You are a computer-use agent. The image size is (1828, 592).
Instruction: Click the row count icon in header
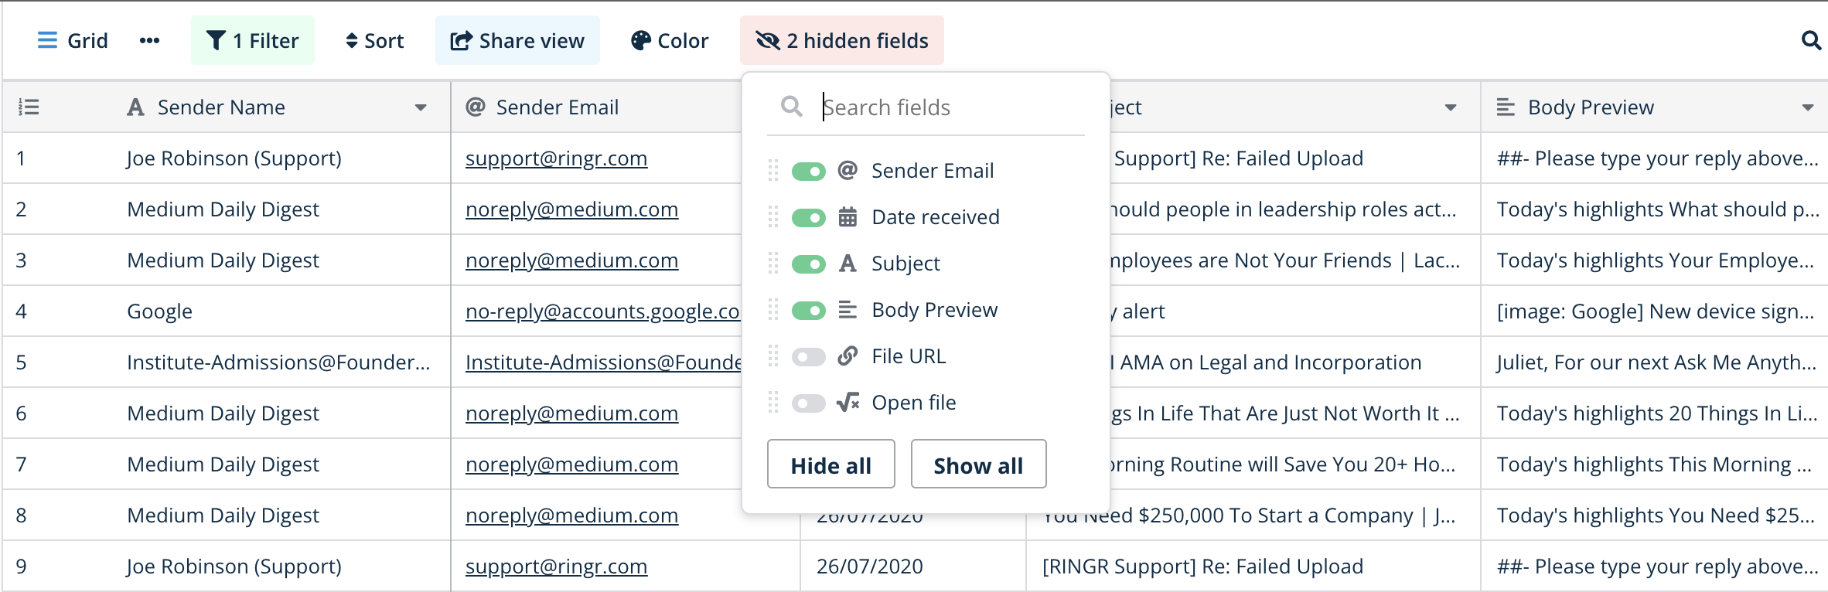[29, 107]
